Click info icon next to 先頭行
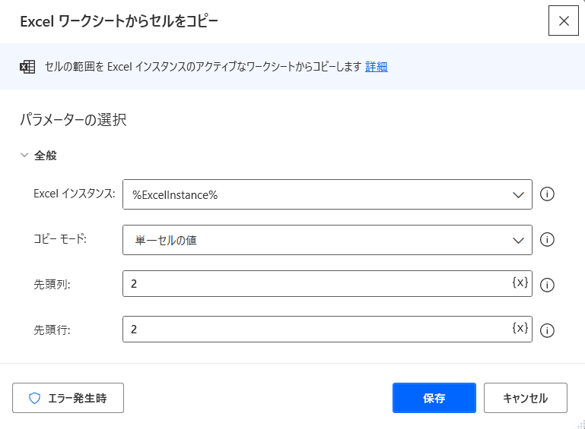 (547, 330)
